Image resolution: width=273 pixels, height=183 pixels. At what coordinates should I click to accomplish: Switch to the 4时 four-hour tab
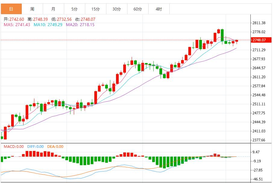(159, 9)
